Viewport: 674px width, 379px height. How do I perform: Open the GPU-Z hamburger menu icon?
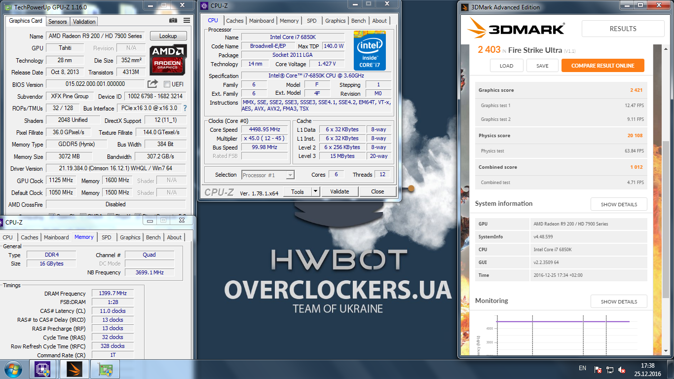point(187,21)
